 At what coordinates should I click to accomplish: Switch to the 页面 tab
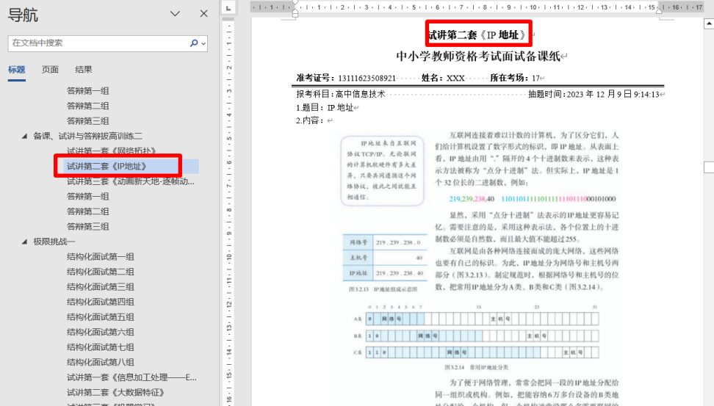coord(50,70)
